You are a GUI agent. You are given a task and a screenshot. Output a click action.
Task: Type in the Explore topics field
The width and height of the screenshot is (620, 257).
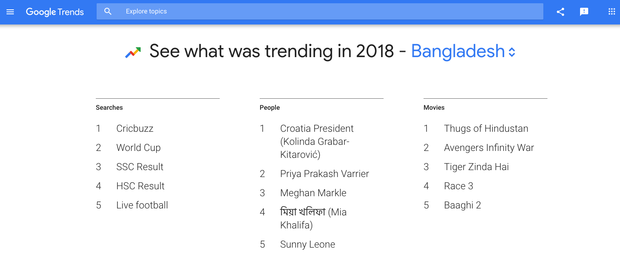(326, 11)
